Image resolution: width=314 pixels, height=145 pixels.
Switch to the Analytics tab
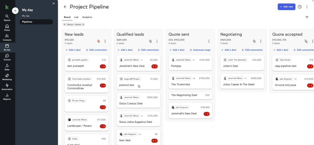pyautogui.click(x=87, y=17)
